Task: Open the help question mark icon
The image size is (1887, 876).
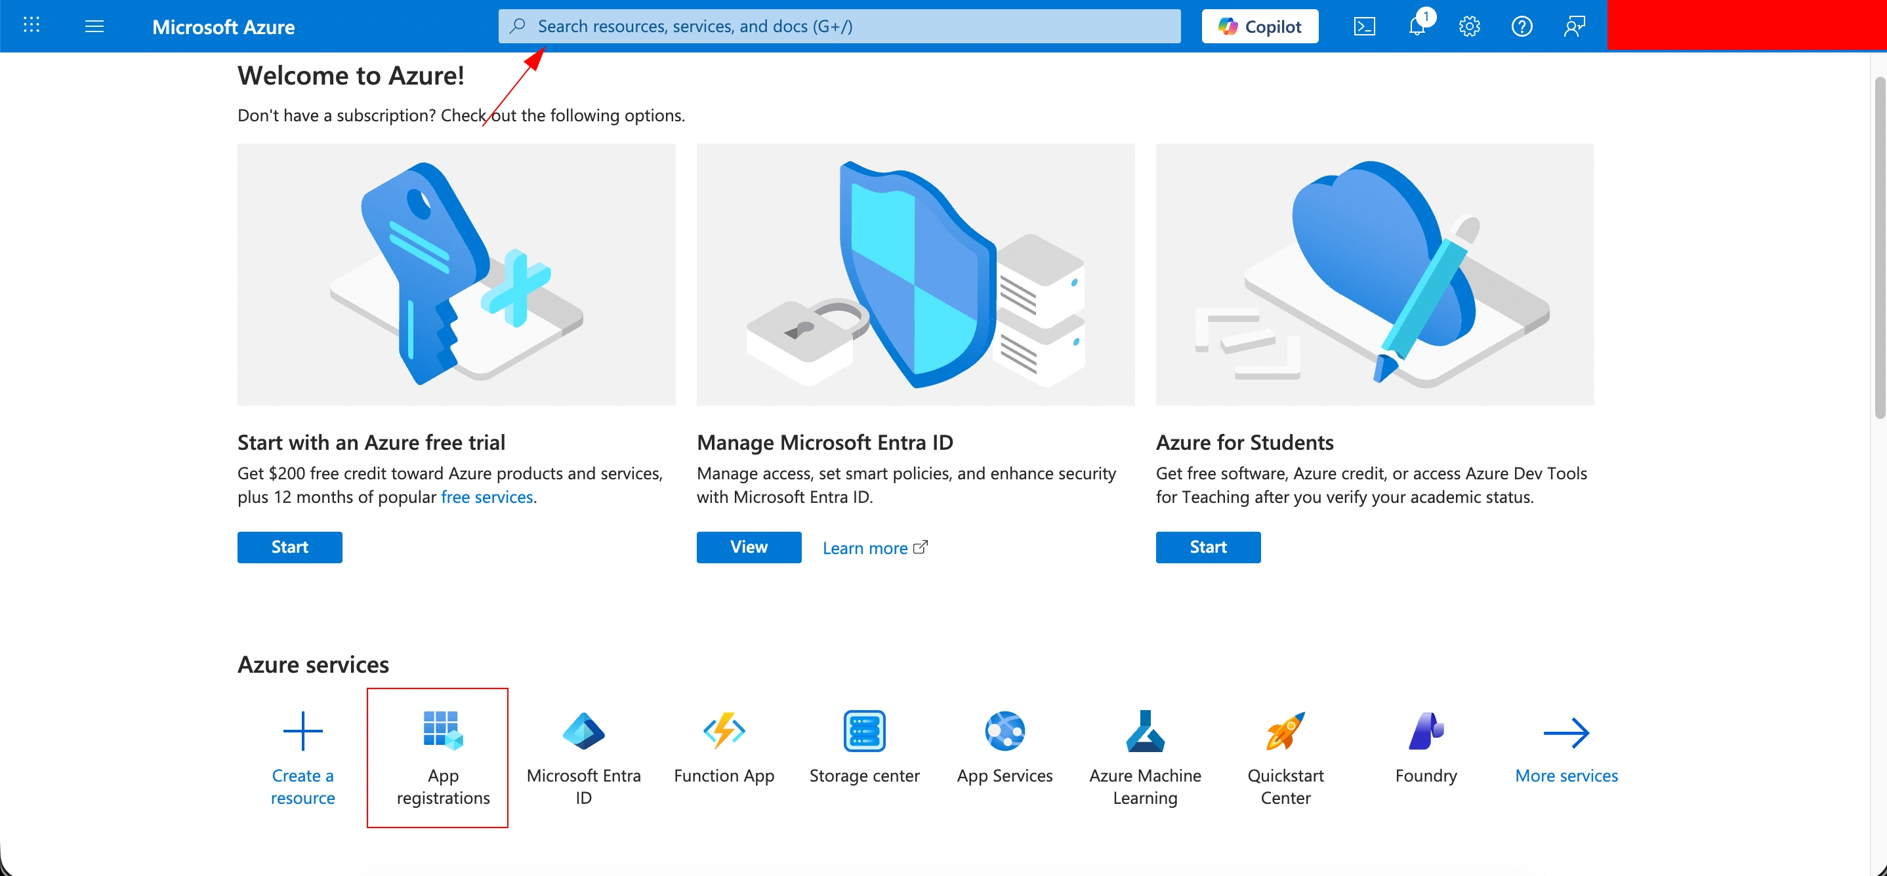Action: (x=1522, y=26)
